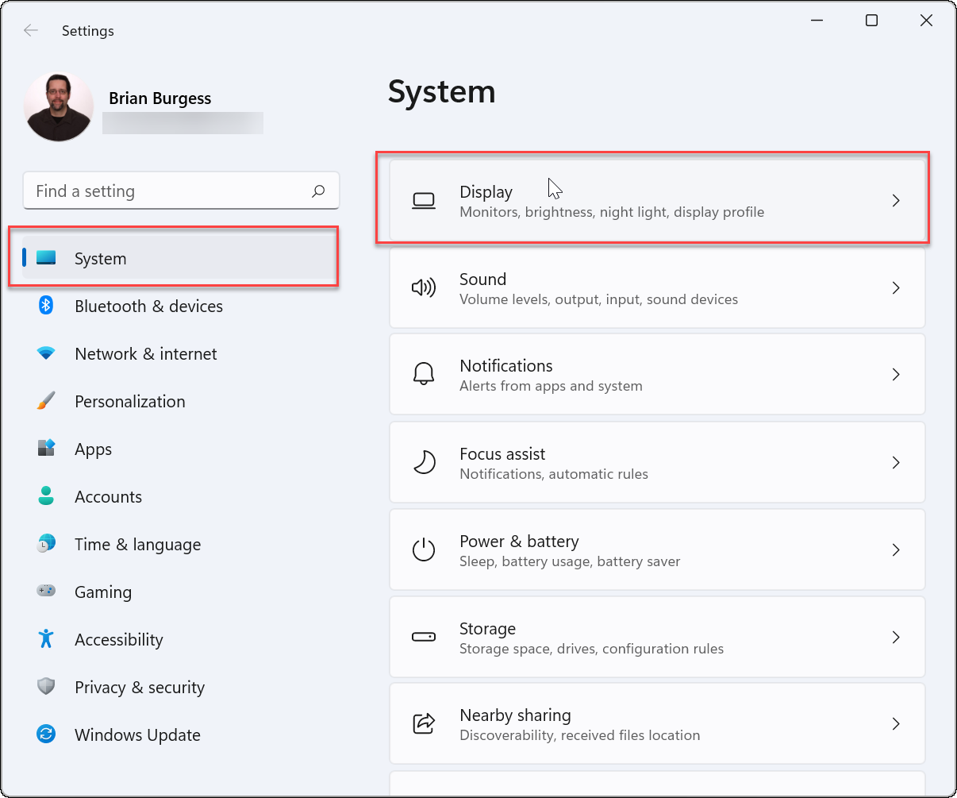Click the Sound speaker icon
This screenshot has height=798, width=957.
tap(424, 287)
